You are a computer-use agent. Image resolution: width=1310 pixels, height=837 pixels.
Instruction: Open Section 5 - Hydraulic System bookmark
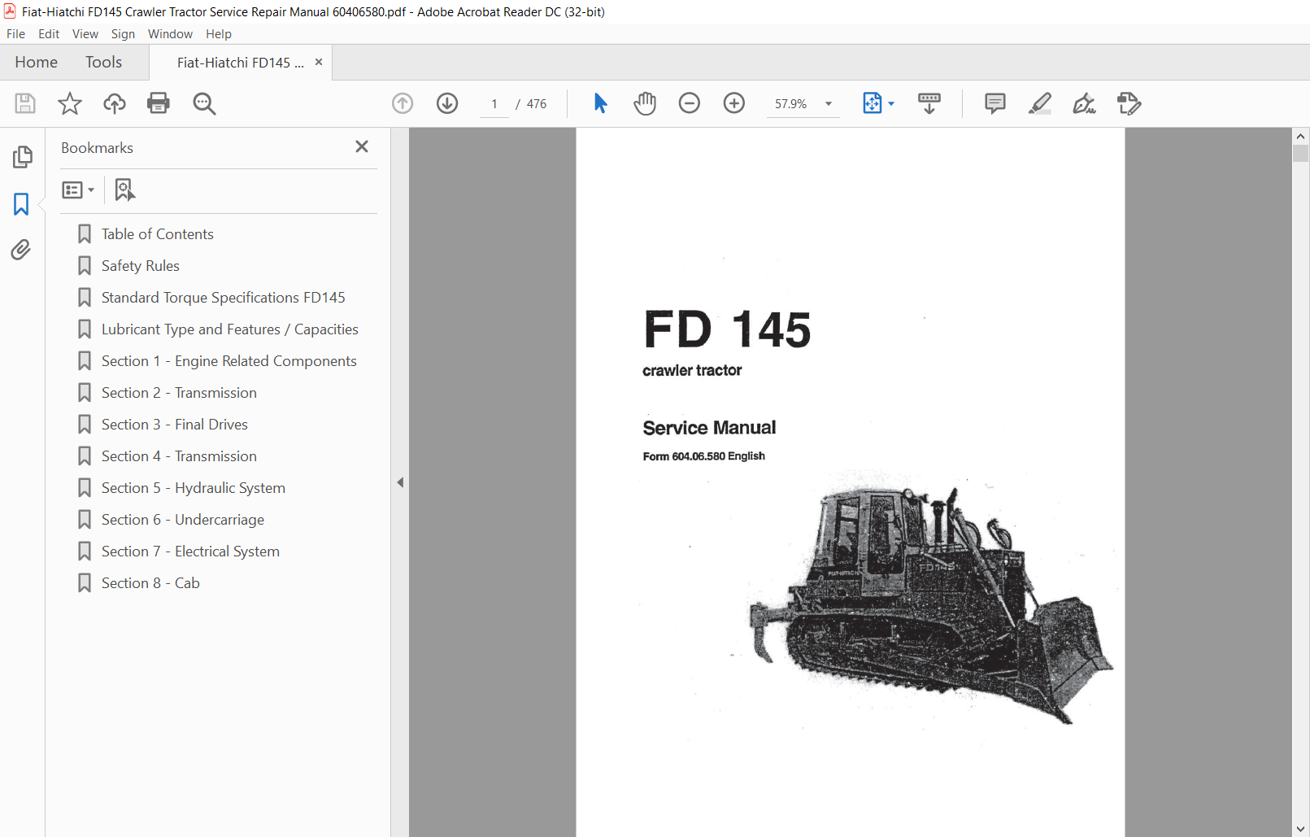coord(193,488)
